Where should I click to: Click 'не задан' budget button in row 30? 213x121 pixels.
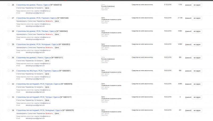pyautogui.click(x=197, y=58)
